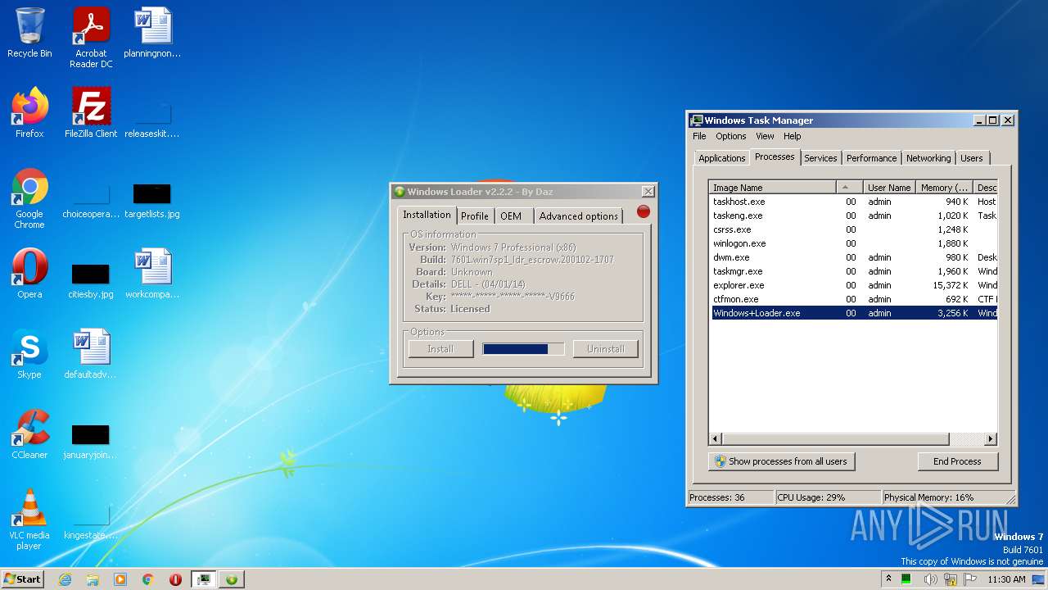The image size is (1048, 590).
Task: Click Internet Explorer in the taskbar
Action: click(65, 579)
